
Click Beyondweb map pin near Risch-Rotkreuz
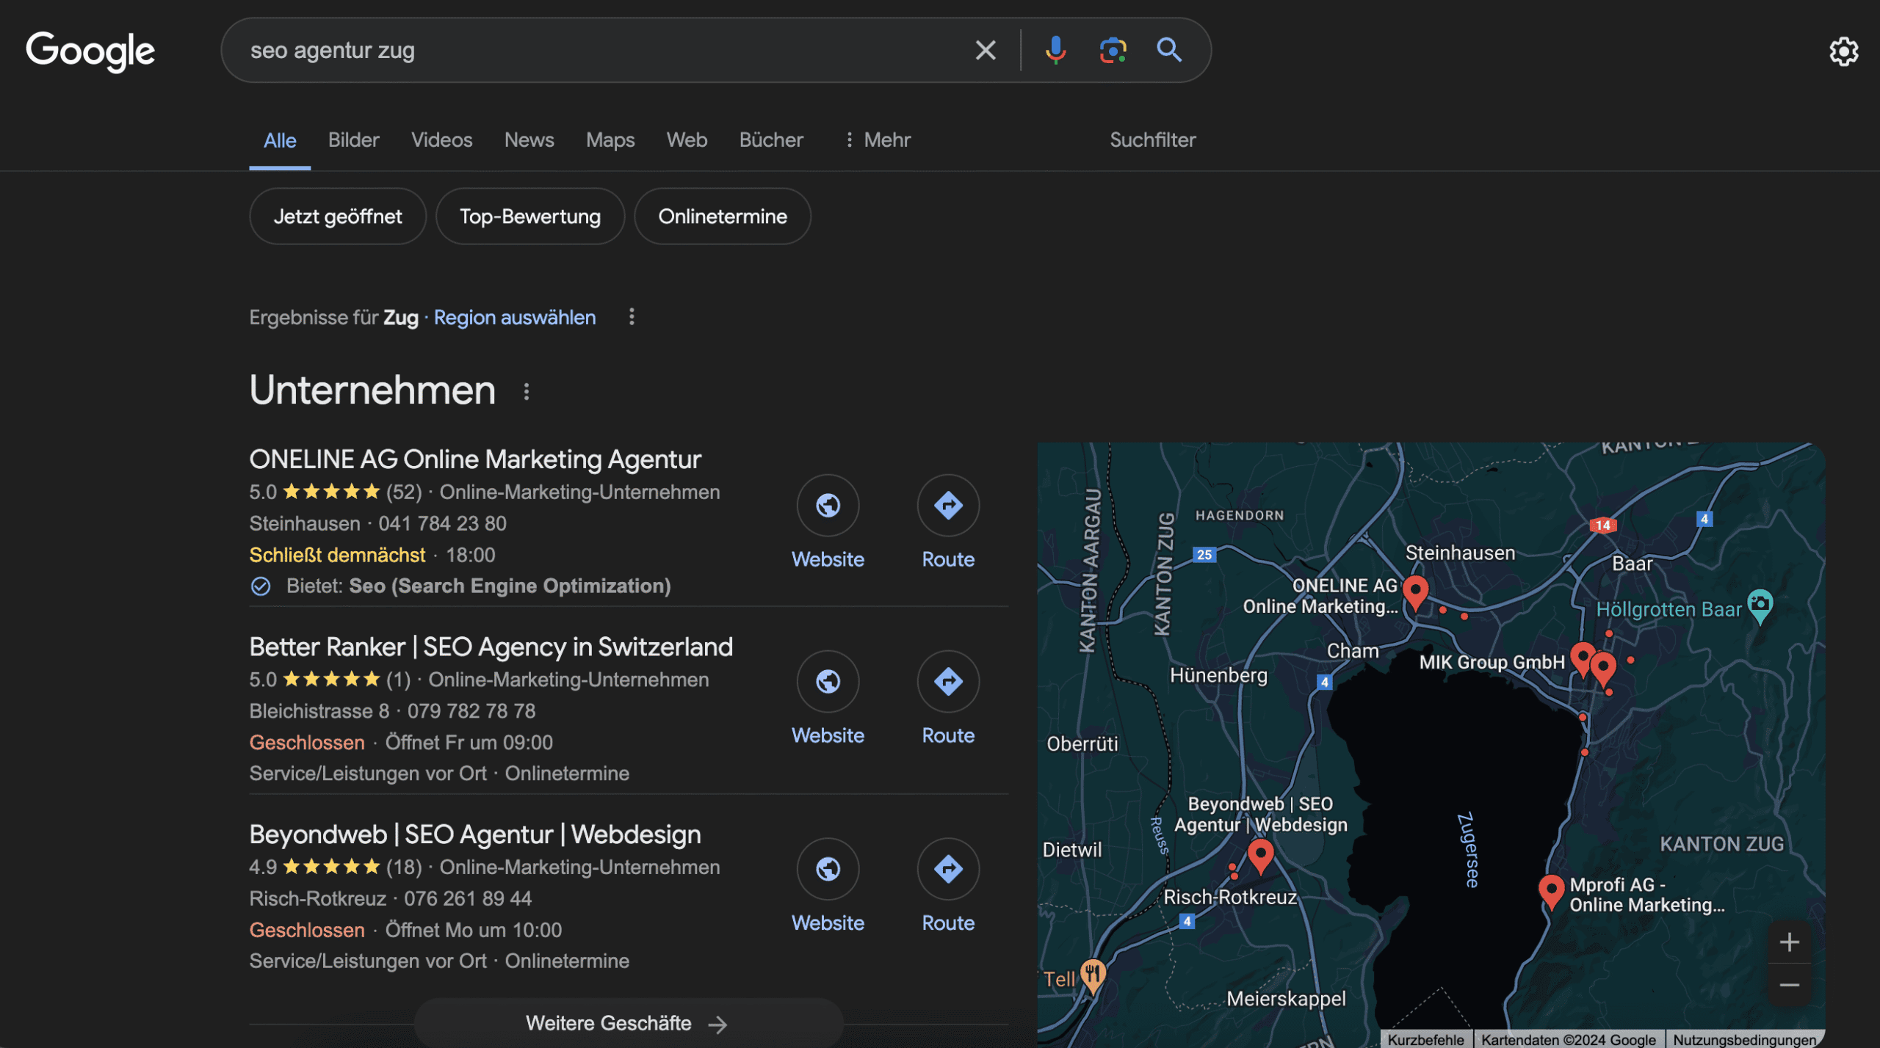(x=1260, y=856)
